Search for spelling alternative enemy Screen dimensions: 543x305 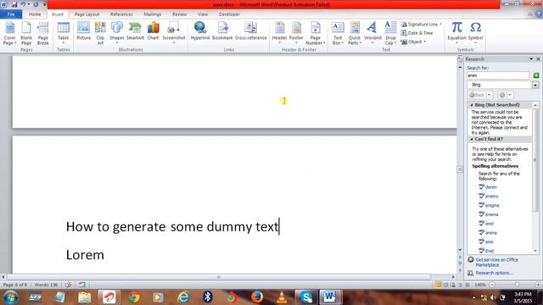pos(491,196)
